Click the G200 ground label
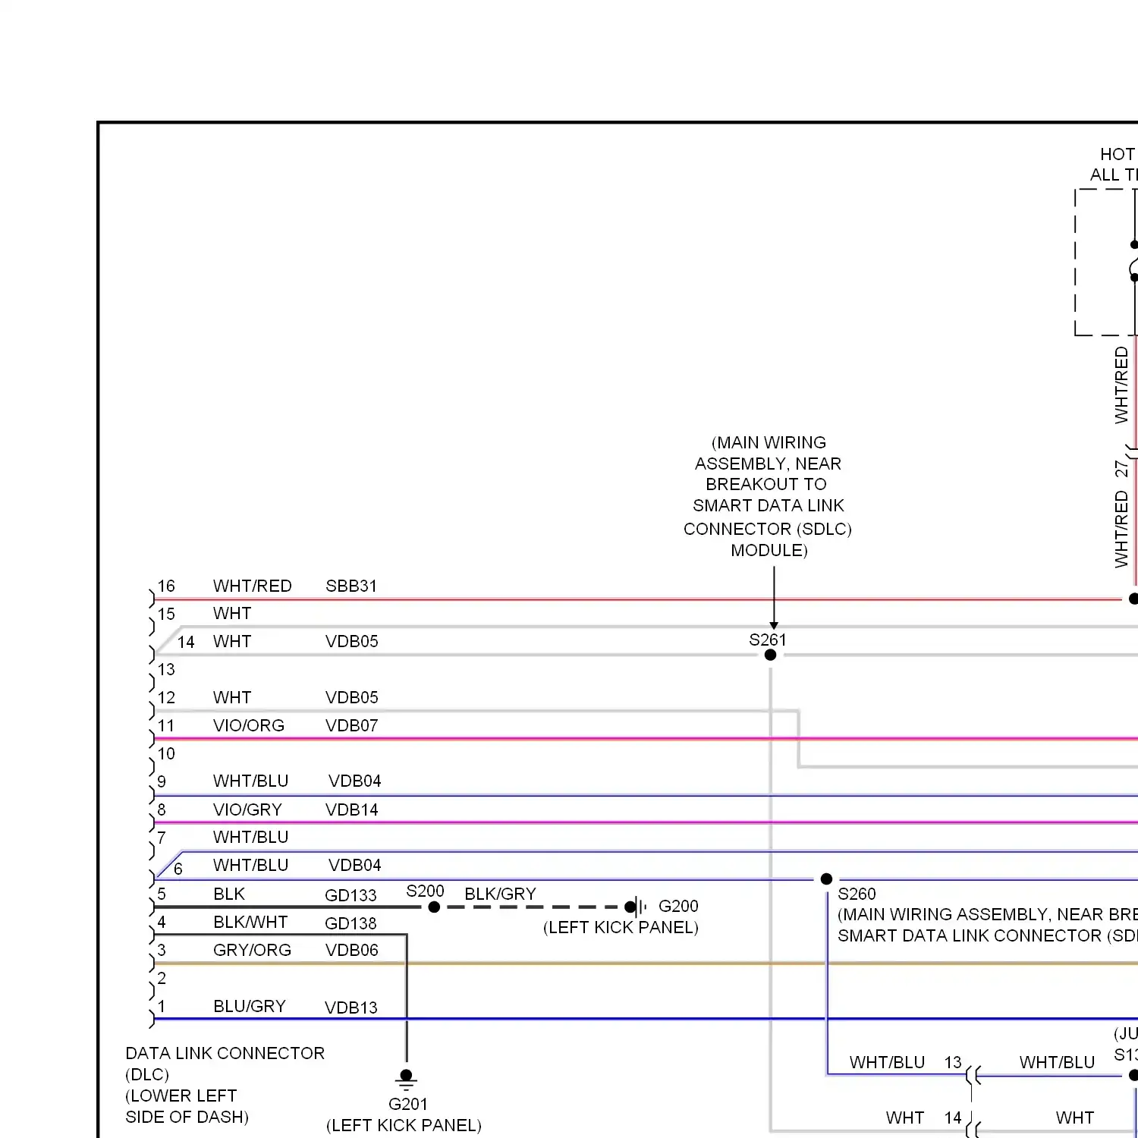Image resolution: width=1138 pixels, height=1138 pixels. pyautogui.click(x=678, y=906)
